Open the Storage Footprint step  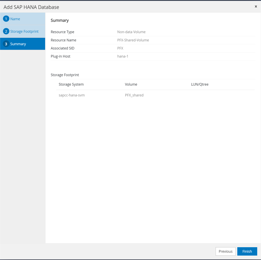24,31
